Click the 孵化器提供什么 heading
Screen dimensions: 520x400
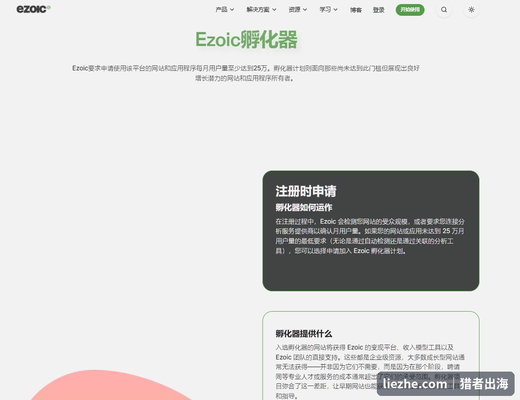(304, 334)
